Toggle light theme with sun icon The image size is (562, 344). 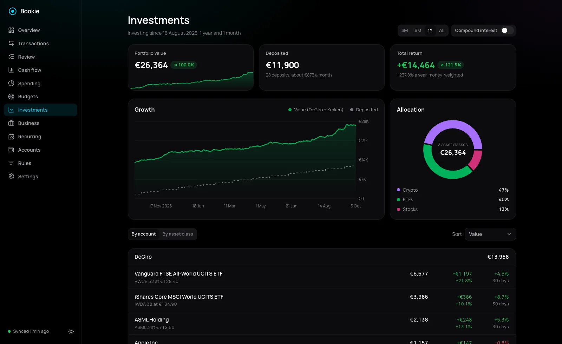point(71,331)
